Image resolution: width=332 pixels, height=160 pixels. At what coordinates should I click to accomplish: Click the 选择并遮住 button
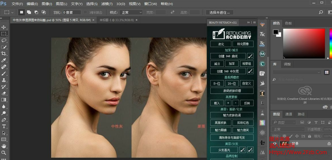(220, 12)
